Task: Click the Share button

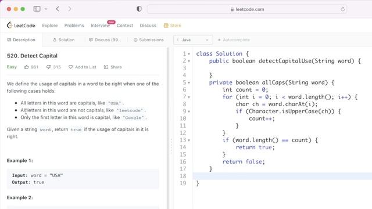Action: [113, 67]
